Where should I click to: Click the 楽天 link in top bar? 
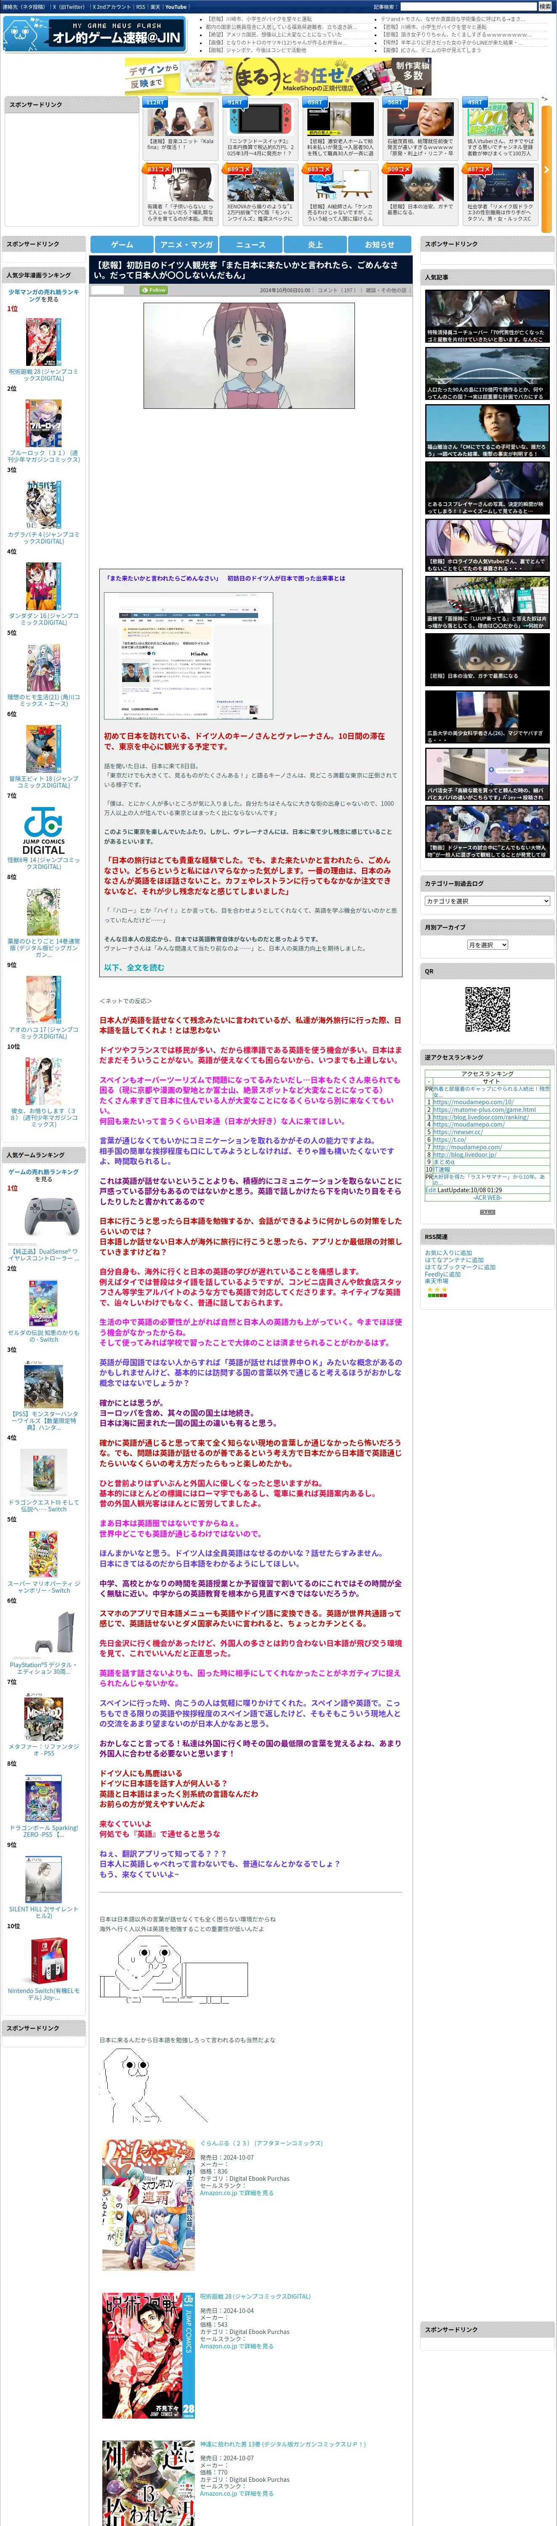155,7
